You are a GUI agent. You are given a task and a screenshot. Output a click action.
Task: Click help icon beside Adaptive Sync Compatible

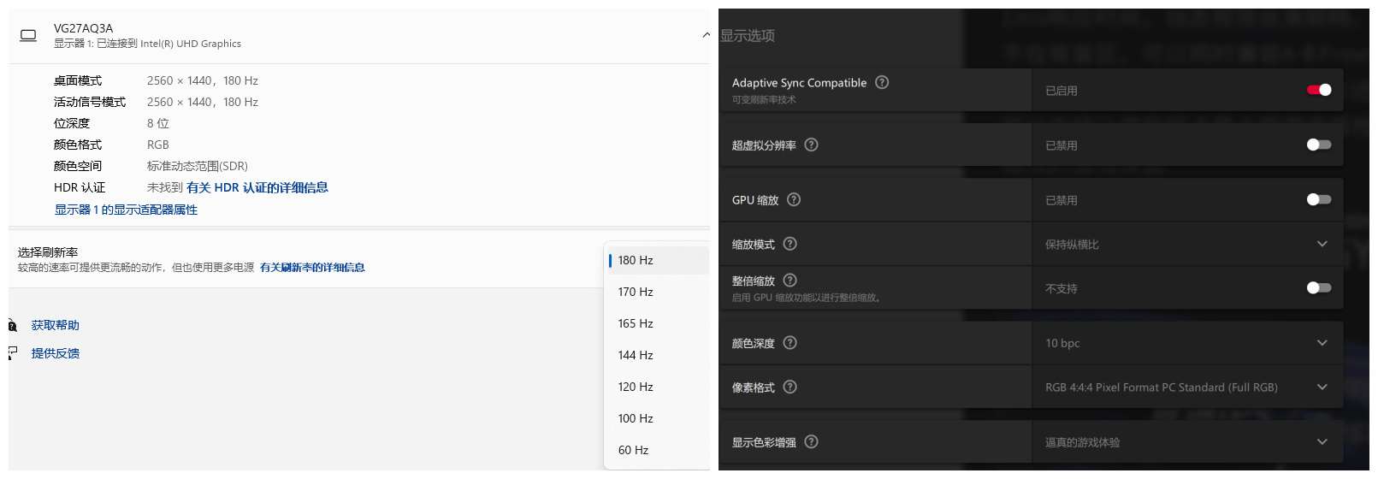click(x=882, y=83)
